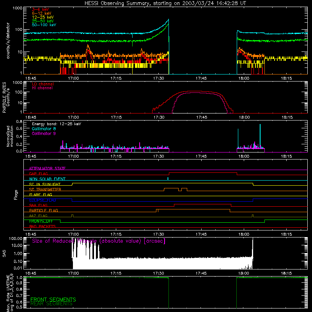Click the Normalized modulation axis label
Image resolution: width=312 pixels, height=312 pixels.
9,136
